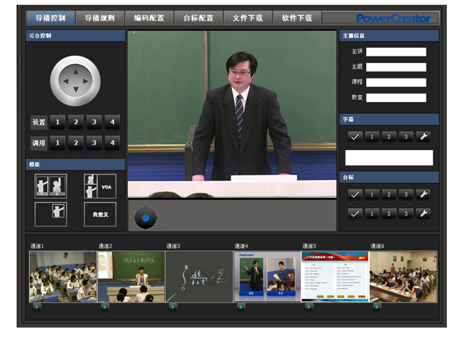Select the VGA layout template
This screenshot has width=472, height=337.
(100, 186)
